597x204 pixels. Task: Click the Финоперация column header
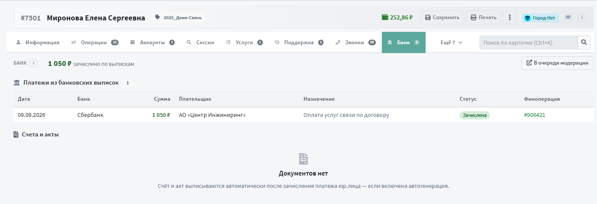coord(542,99)
